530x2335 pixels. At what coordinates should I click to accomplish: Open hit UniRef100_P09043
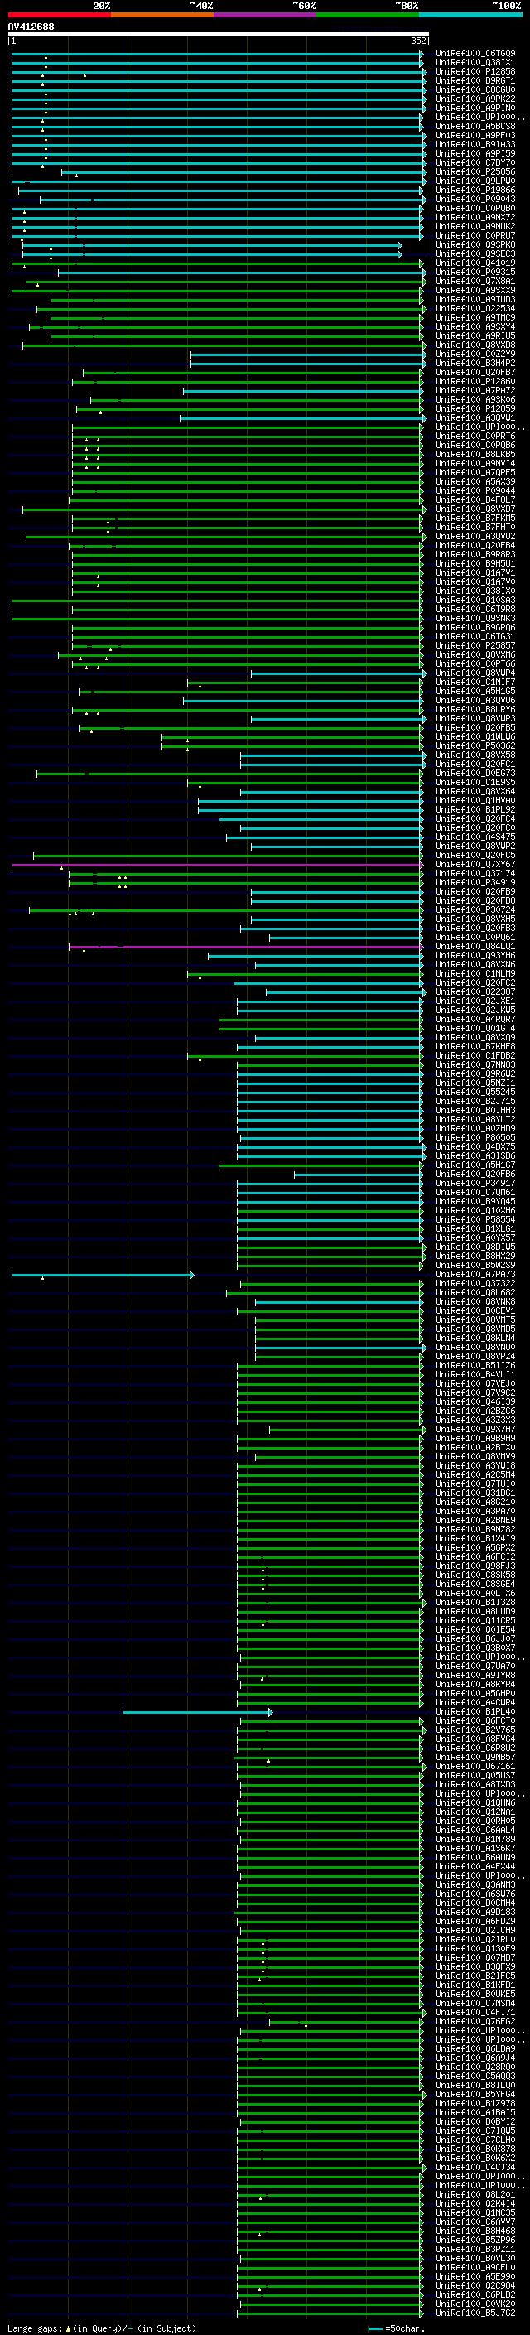coord(475,200)
